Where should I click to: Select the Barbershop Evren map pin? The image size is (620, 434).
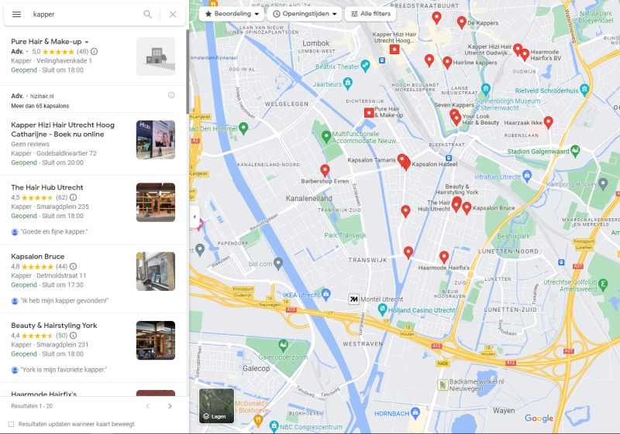[325, 170]
